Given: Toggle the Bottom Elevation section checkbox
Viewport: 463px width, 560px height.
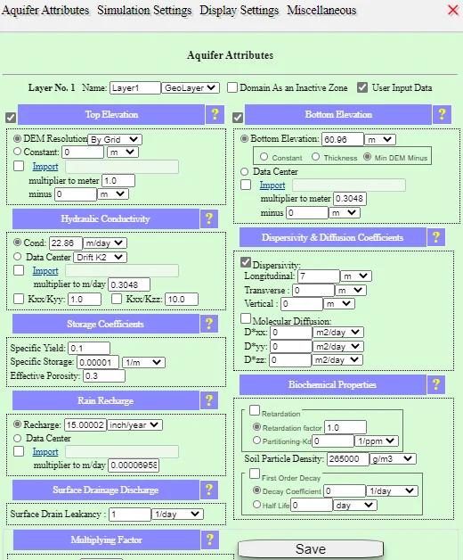Looking at the screenshot, I should tap(238, 118).
